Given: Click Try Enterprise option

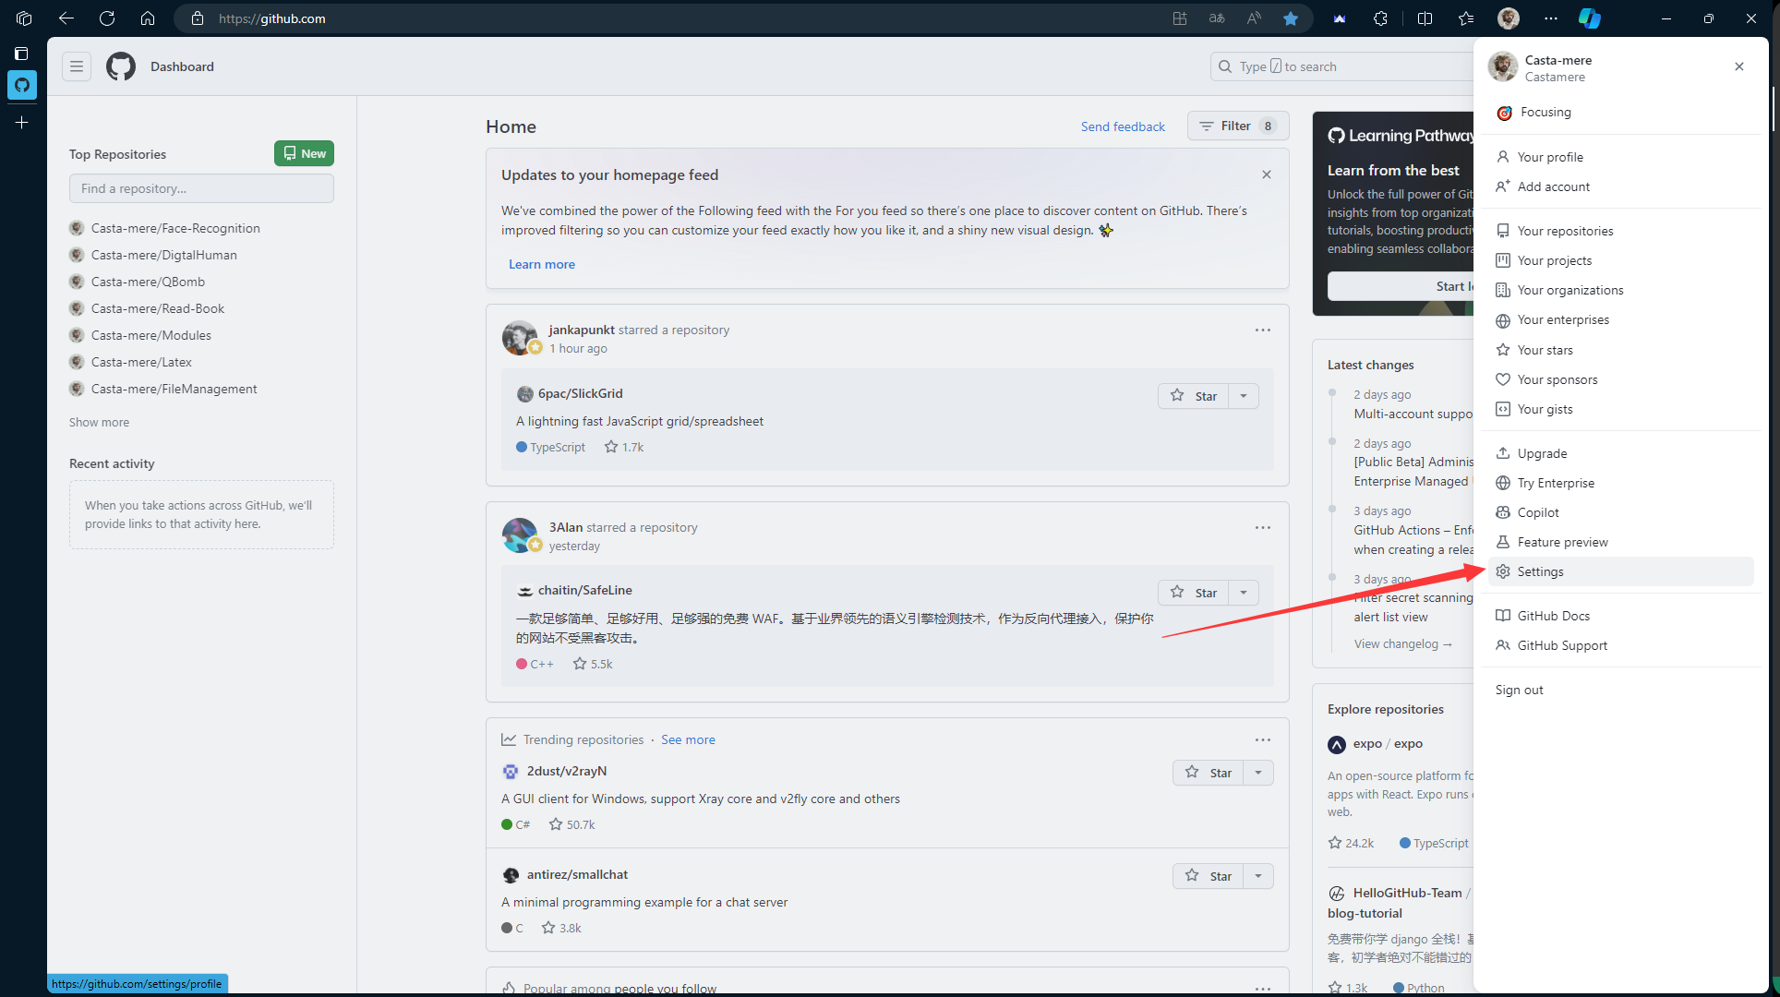Looking at the screenshot, I should [1555, 483].
